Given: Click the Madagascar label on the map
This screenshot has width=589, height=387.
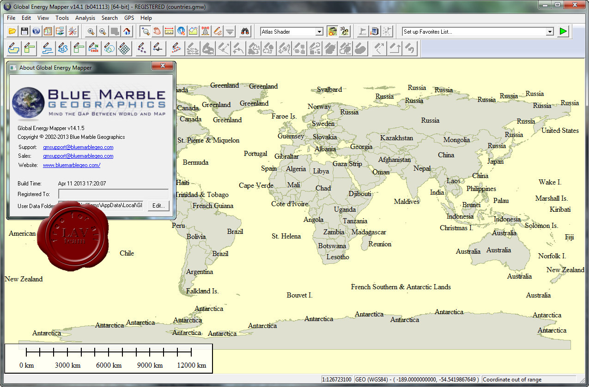Looking at the screenshot, I should [369, 232].
